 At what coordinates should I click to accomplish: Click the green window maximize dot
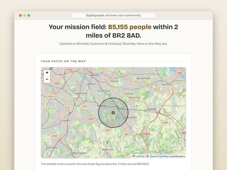point(29,15)
